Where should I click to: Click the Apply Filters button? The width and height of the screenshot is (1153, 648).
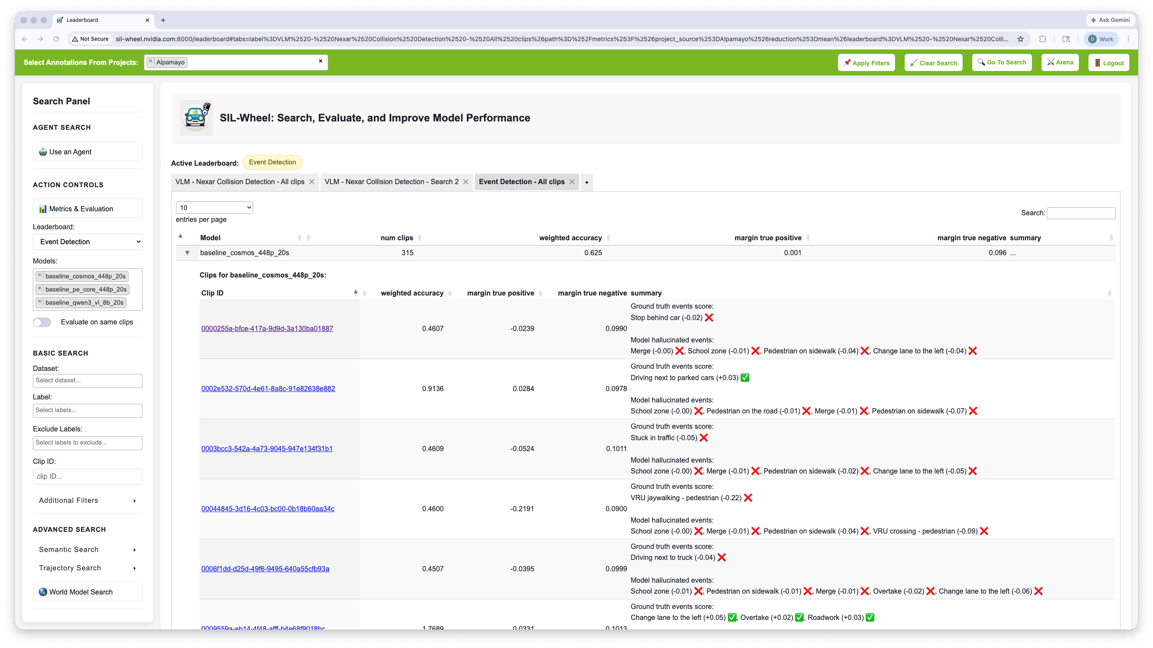[866, 63]
